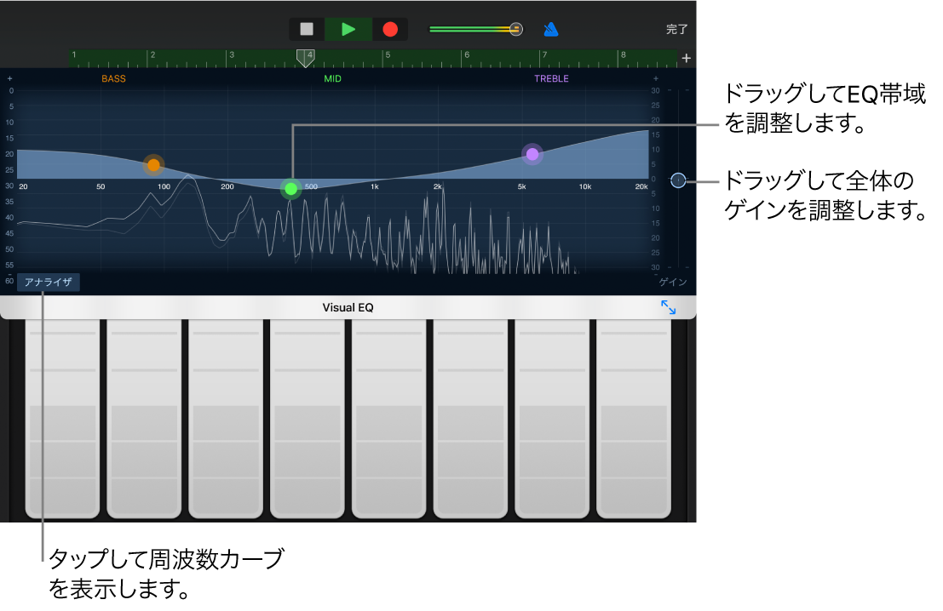Tap the Visual EQ title bar
Viewport: 943px width, 611px height.
tap(347, 307)
